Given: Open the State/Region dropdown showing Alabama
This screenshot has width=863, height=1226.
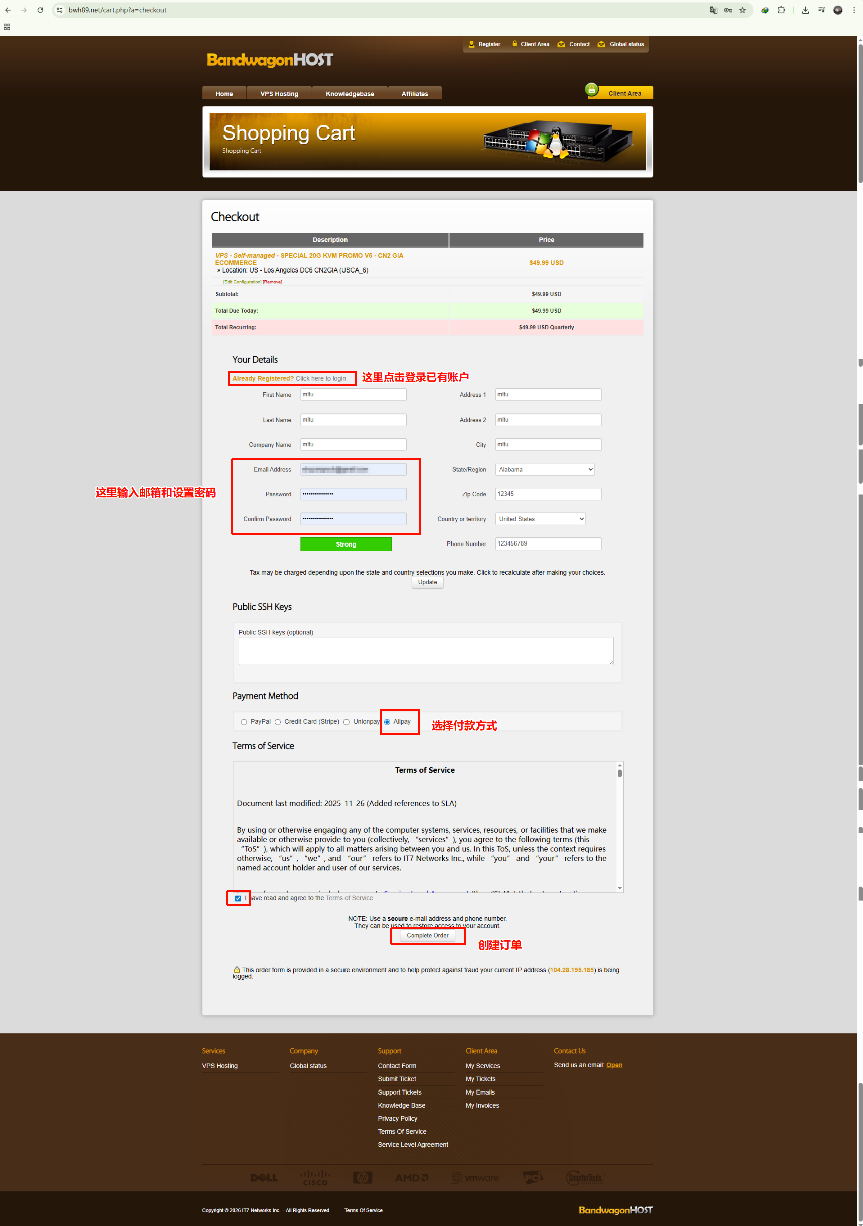Looking at the screenshot, I should pyautogui.click(x=545, y=469).
